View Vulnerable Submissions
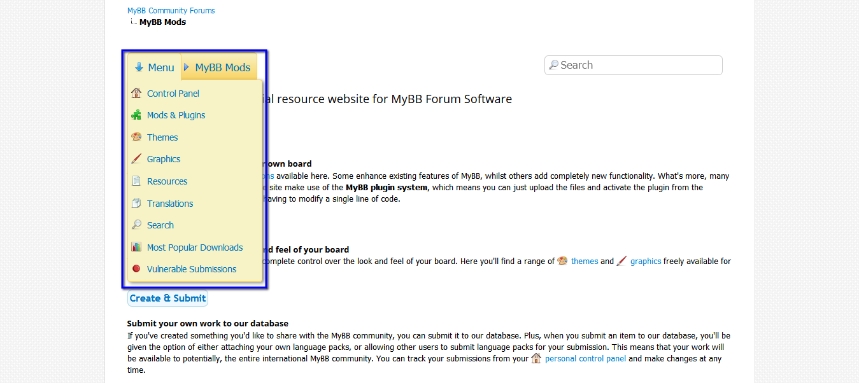859x383 pixels. pos(192,269)
